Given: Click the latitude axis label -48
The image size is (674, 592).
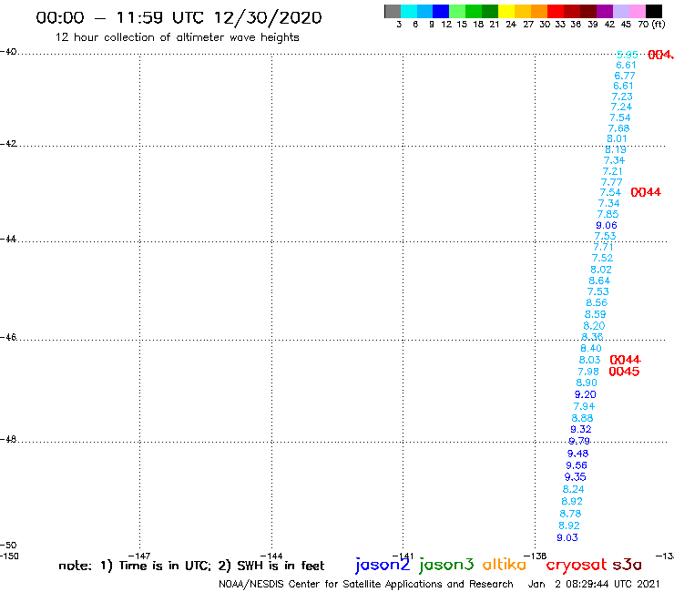Looking at the screenshot, I should coord(8,439).
